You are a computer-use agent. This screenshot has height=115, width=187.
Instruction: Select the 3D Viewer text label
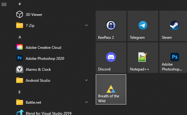[34, 15]
